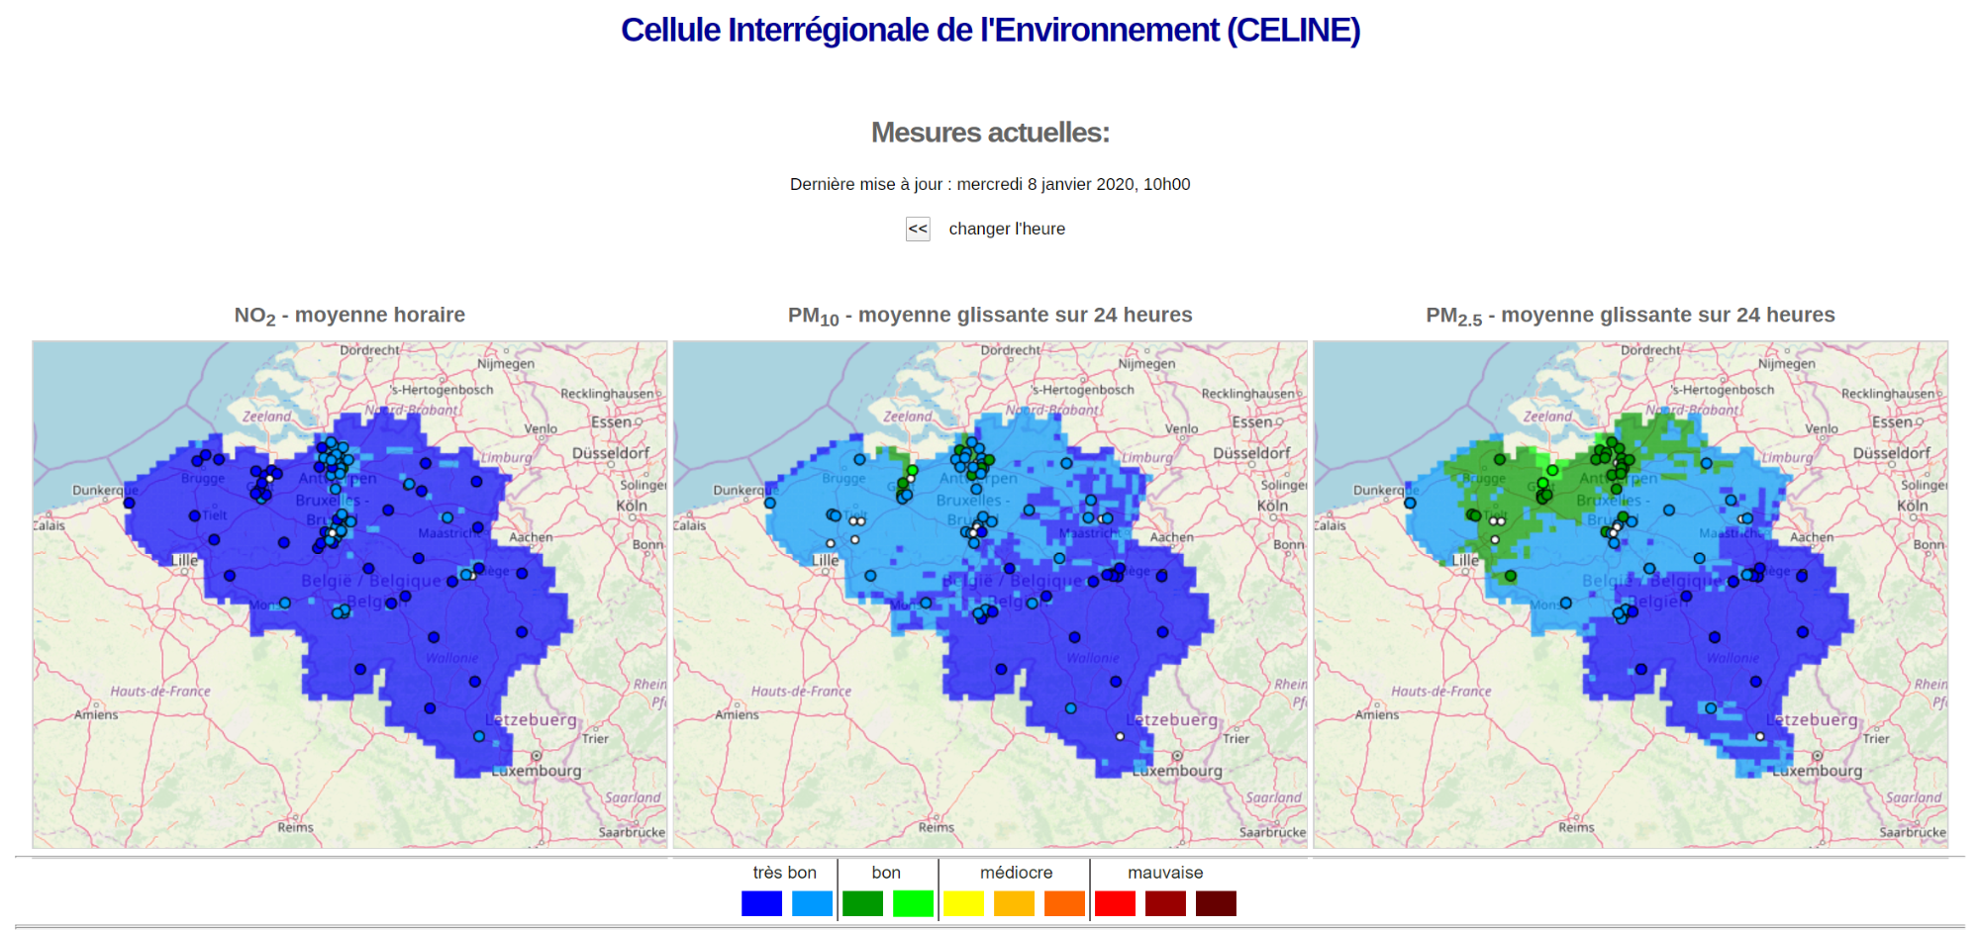1979x931 pixels.
Task: Click the 'changer l'heure' label
Action: pos(1007,229)
